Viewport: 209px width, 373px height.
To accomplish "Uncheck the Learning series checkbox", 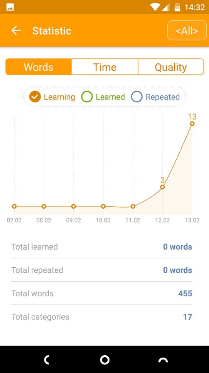I will [35, 97].
